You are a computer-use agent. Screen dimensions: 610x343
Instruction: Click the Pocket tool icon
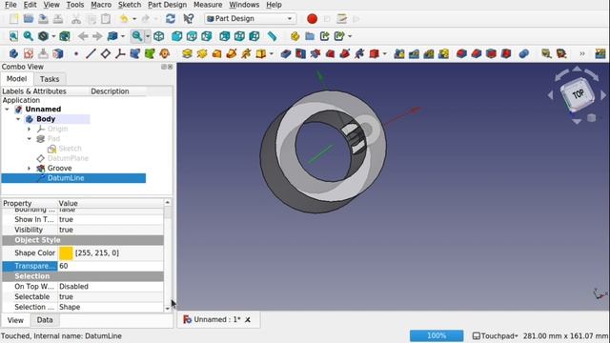click(x=286, y=53)
